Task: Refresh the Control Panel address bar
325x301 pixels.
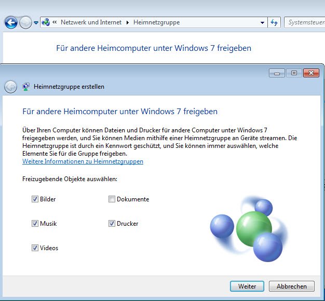Action: (x=274, y=22)
